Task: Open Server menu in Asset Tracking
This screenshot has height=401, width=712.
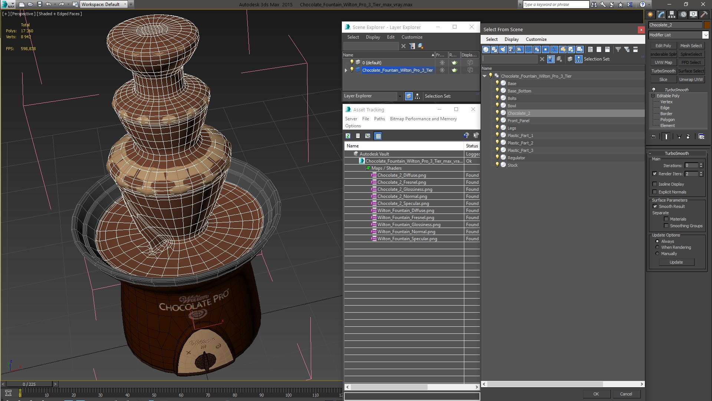Action: pyautogui.click(x=351, y=119)
